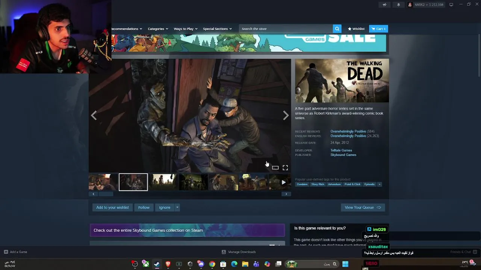481x270 pixels.
Task: Switch to Big Picture mode icon
Action: [451, 4]
